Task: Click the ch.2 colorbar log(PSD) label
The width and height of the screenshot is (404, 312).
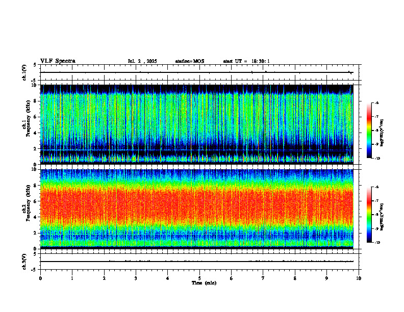Action: [382, 217]
